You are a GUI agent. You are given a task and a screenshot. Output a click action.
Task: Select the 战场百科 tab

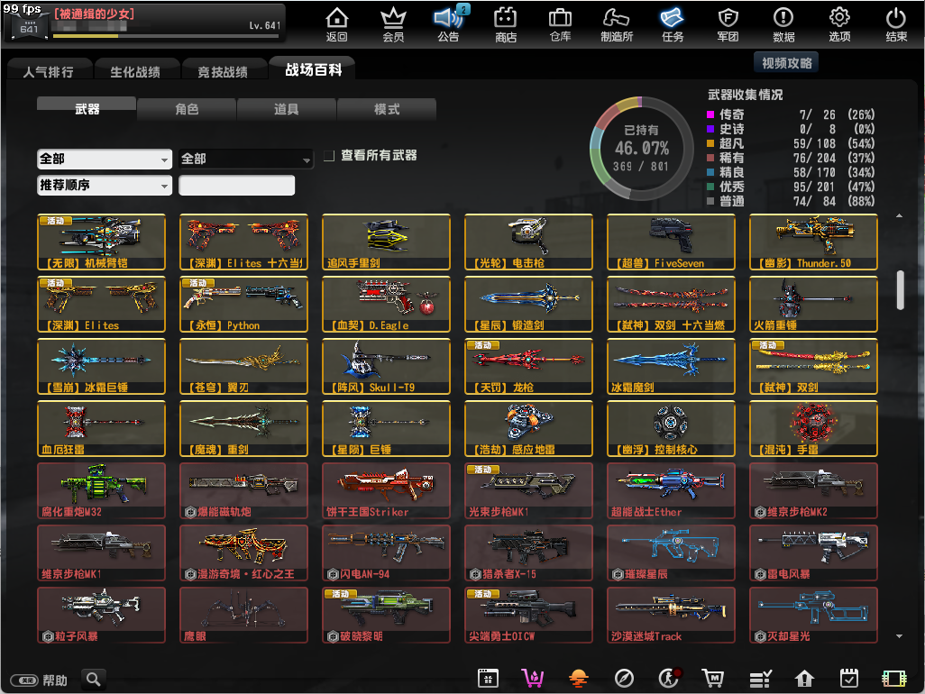coord(313,69)
